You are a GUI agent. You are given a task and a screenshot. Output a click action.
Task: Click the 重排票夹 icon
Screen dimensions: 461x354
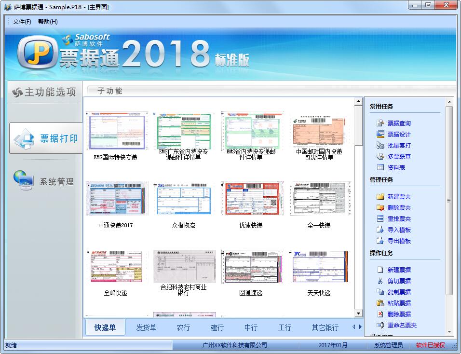[380, 219]
